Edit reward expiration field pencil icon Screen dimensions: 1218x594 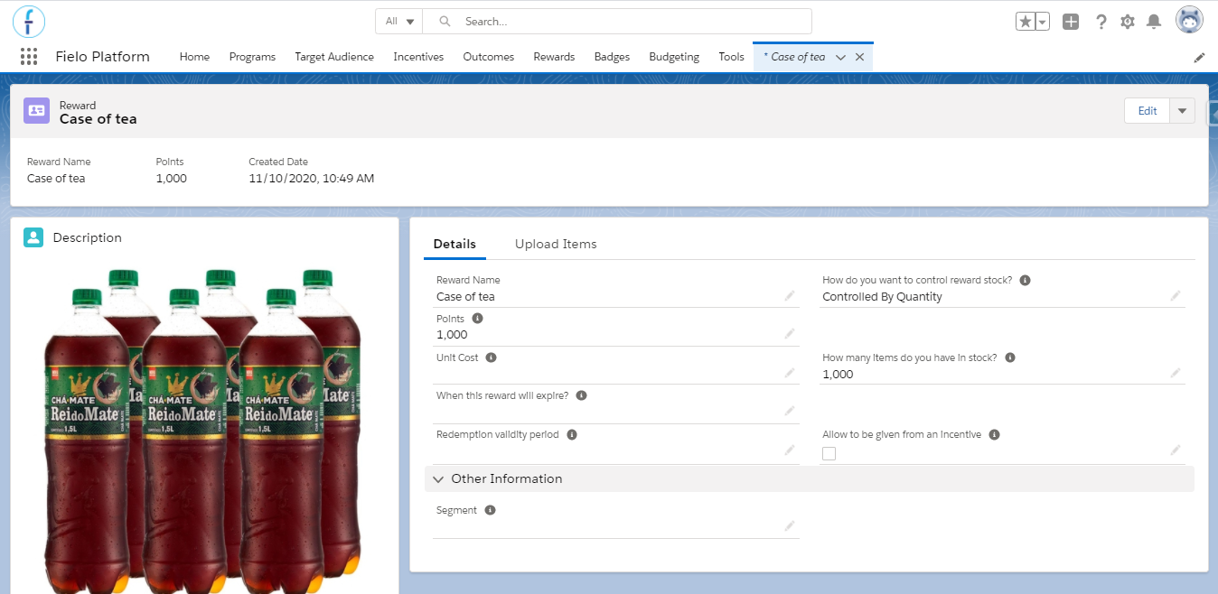pos(790,411)
